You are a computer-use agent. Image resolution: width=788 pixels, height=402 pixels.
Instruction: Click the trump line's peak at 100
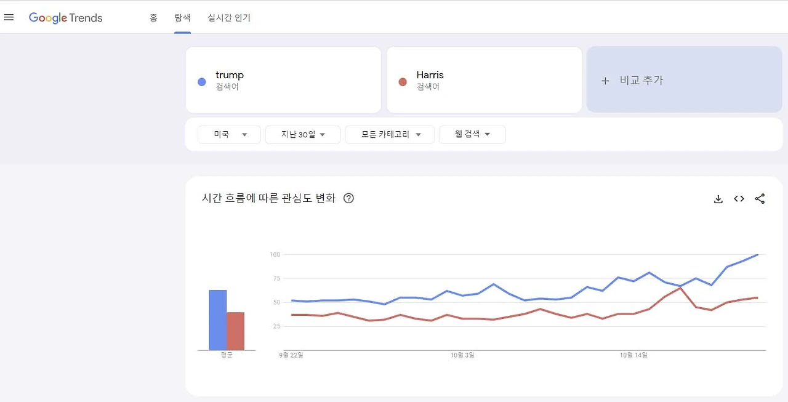[757, 254]
